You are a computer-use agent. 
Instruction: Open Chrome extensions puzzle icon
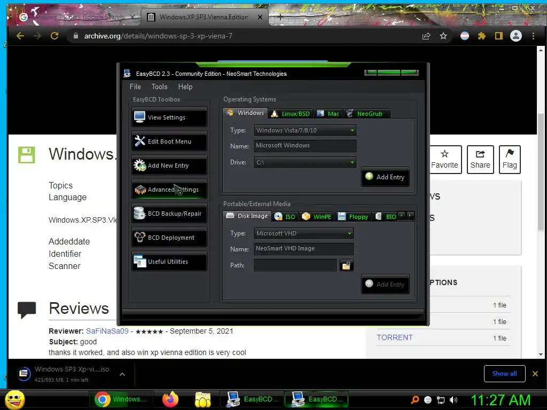coord(482,36)
